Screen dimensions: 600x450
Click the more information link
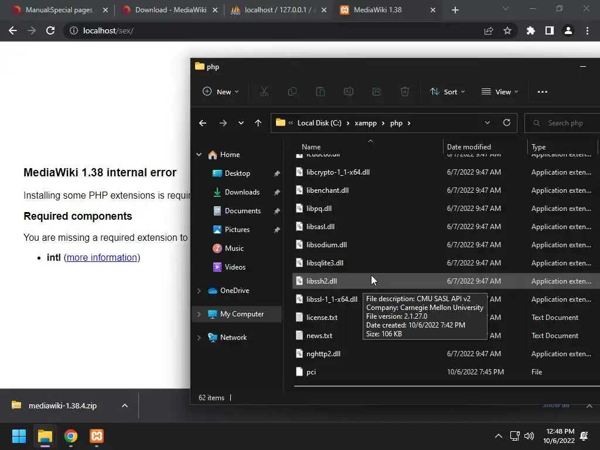coord(102,258)
